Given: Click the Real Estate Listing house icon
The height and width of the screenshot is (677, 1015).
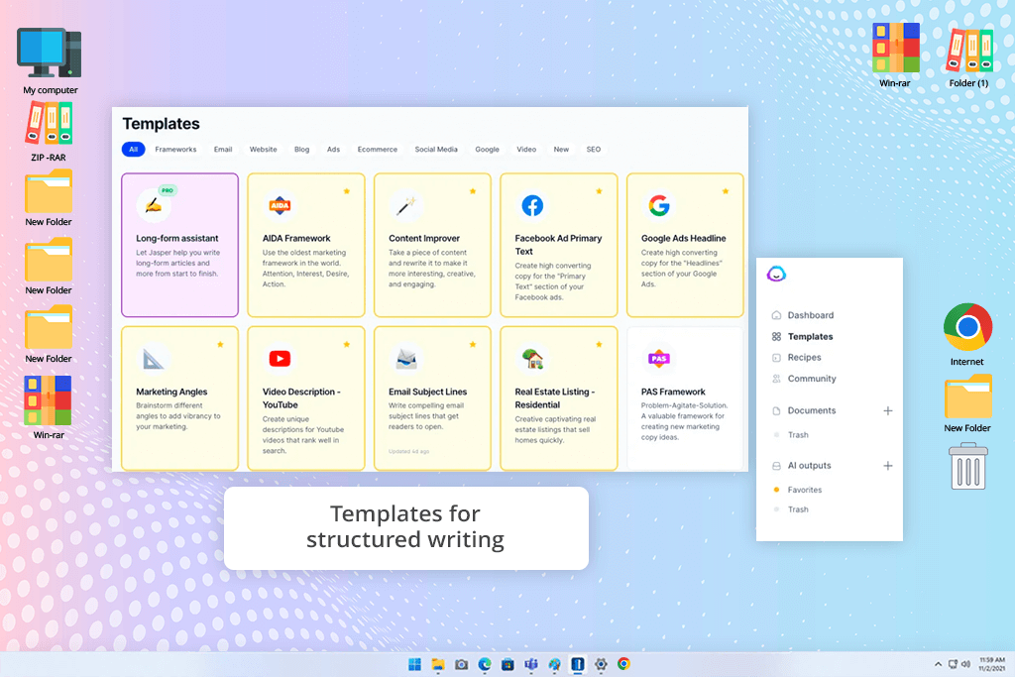Looking at the screenshot, I should 532,359.
